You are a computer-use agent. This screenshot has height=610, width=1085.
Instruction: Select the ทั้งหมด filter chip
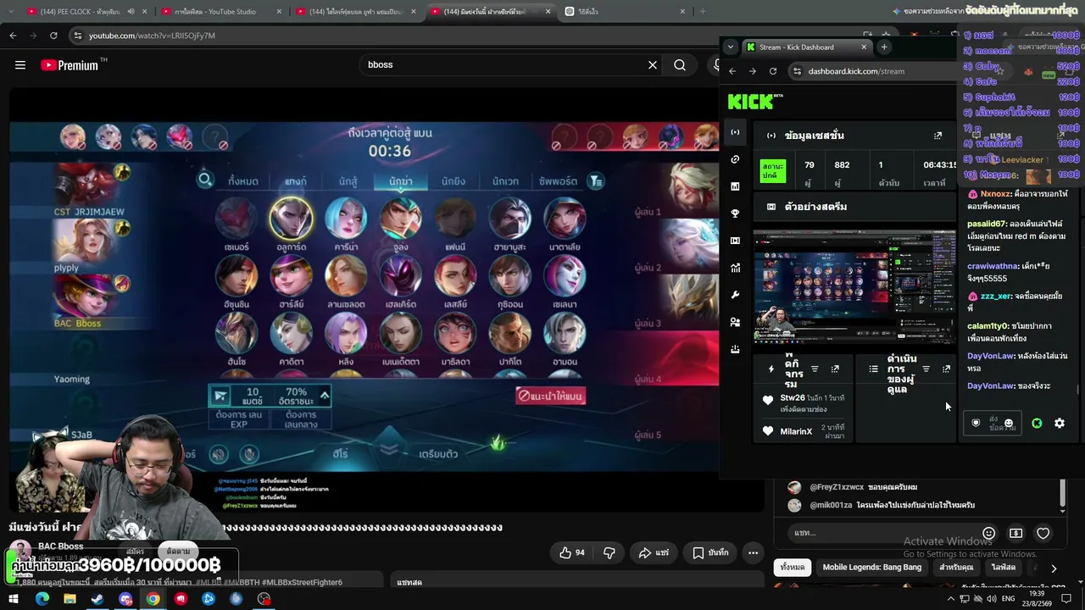793,567
